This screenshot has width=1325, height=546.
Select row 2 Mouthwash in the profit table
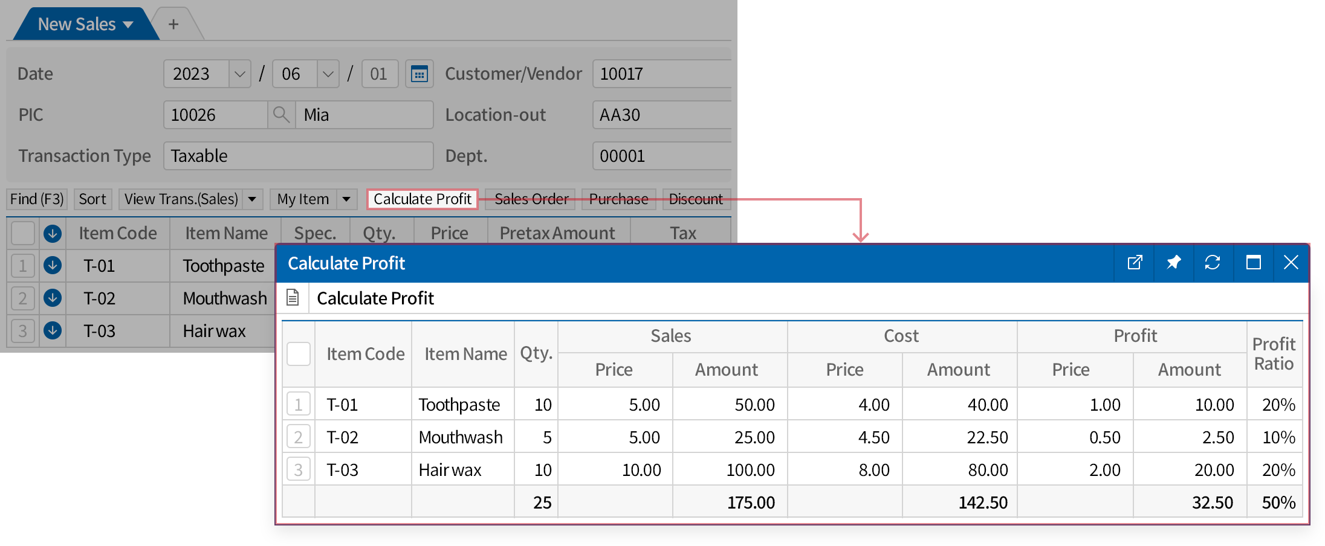pos(298,437)
